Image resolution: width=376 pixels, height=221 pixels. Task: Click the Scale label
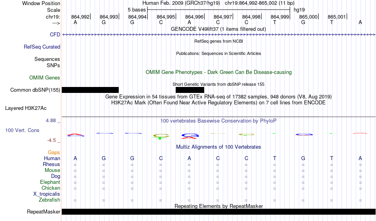pyautogui.click(x=54, y=10)
